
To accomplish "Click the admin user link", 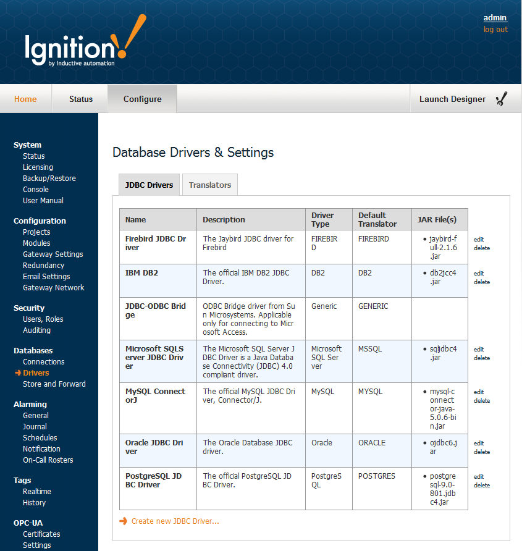I will pyautogui.click(x=495, y=17).
